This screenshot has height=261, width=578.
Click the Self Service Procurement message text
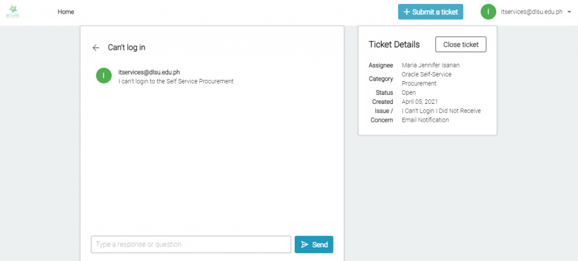click(176, 81)
